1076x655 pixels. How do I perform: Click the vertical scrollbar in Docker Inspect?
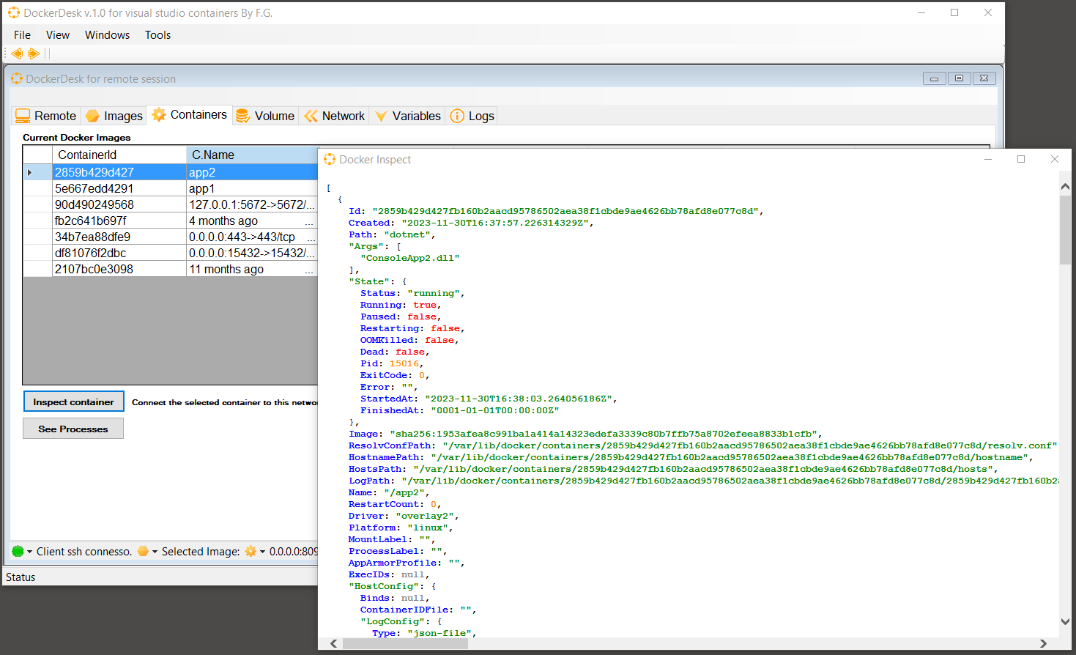coord(1066,227)
